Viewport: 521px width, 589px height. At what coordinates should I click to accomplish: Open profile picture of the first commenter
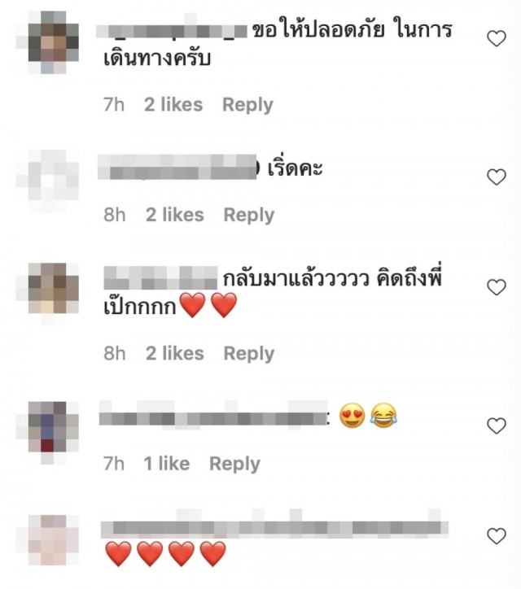[54, 42]
